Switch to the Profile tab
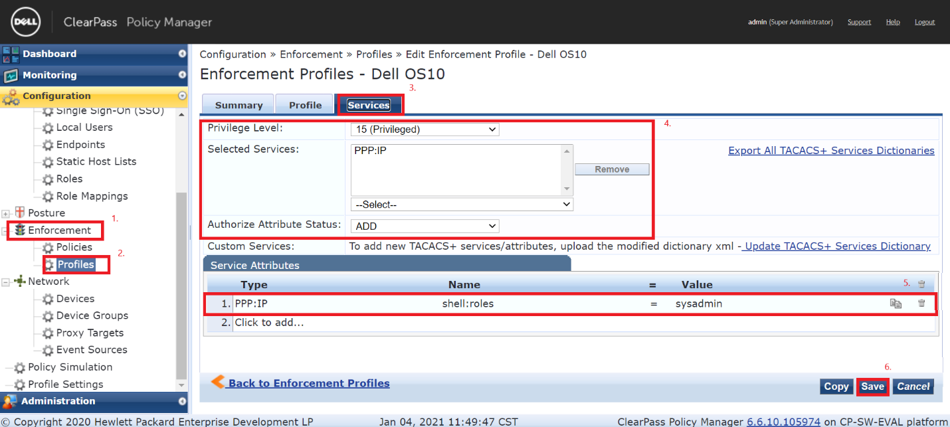The height and width of the screenshot is (427, 950). pyautogui.click(x=306, y=105)
